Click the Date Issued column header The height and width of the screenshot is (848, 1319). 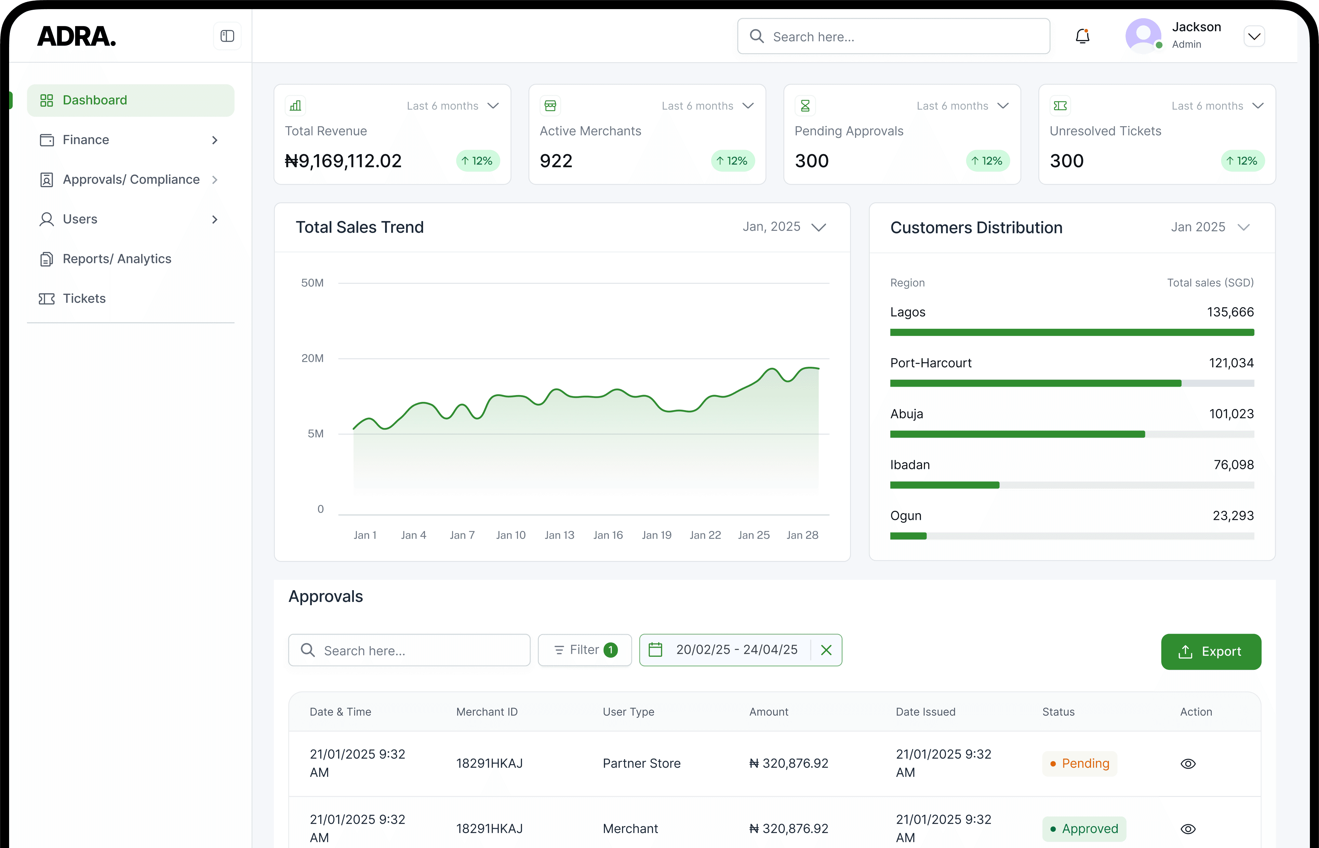tap(925, 712)
